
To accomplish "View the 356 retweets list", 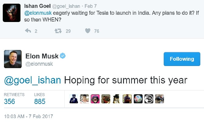I will click(9, 101).
